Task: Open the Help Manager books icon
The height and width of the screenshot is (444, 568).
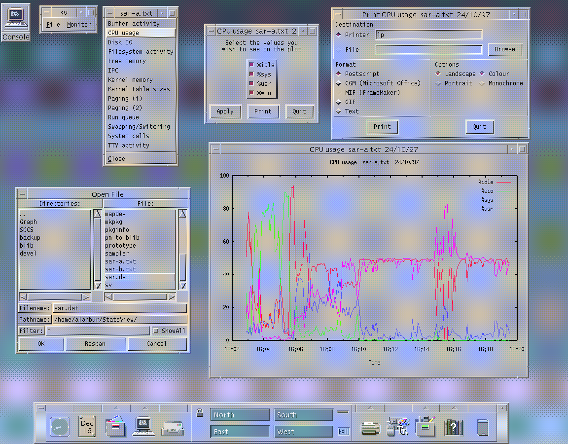Action: tap(454, 427)
